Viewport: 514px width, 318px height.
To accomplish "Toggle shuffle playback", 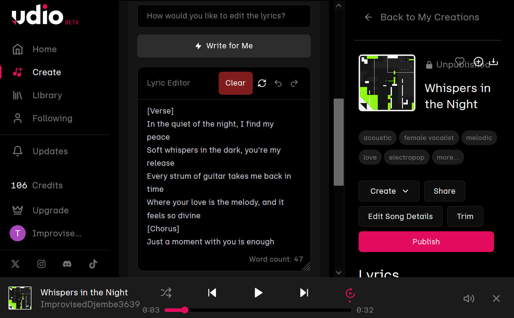I will pos(166,293).
